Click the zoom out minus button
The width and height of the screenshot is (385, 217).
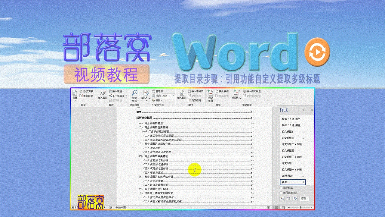(289, 208)
